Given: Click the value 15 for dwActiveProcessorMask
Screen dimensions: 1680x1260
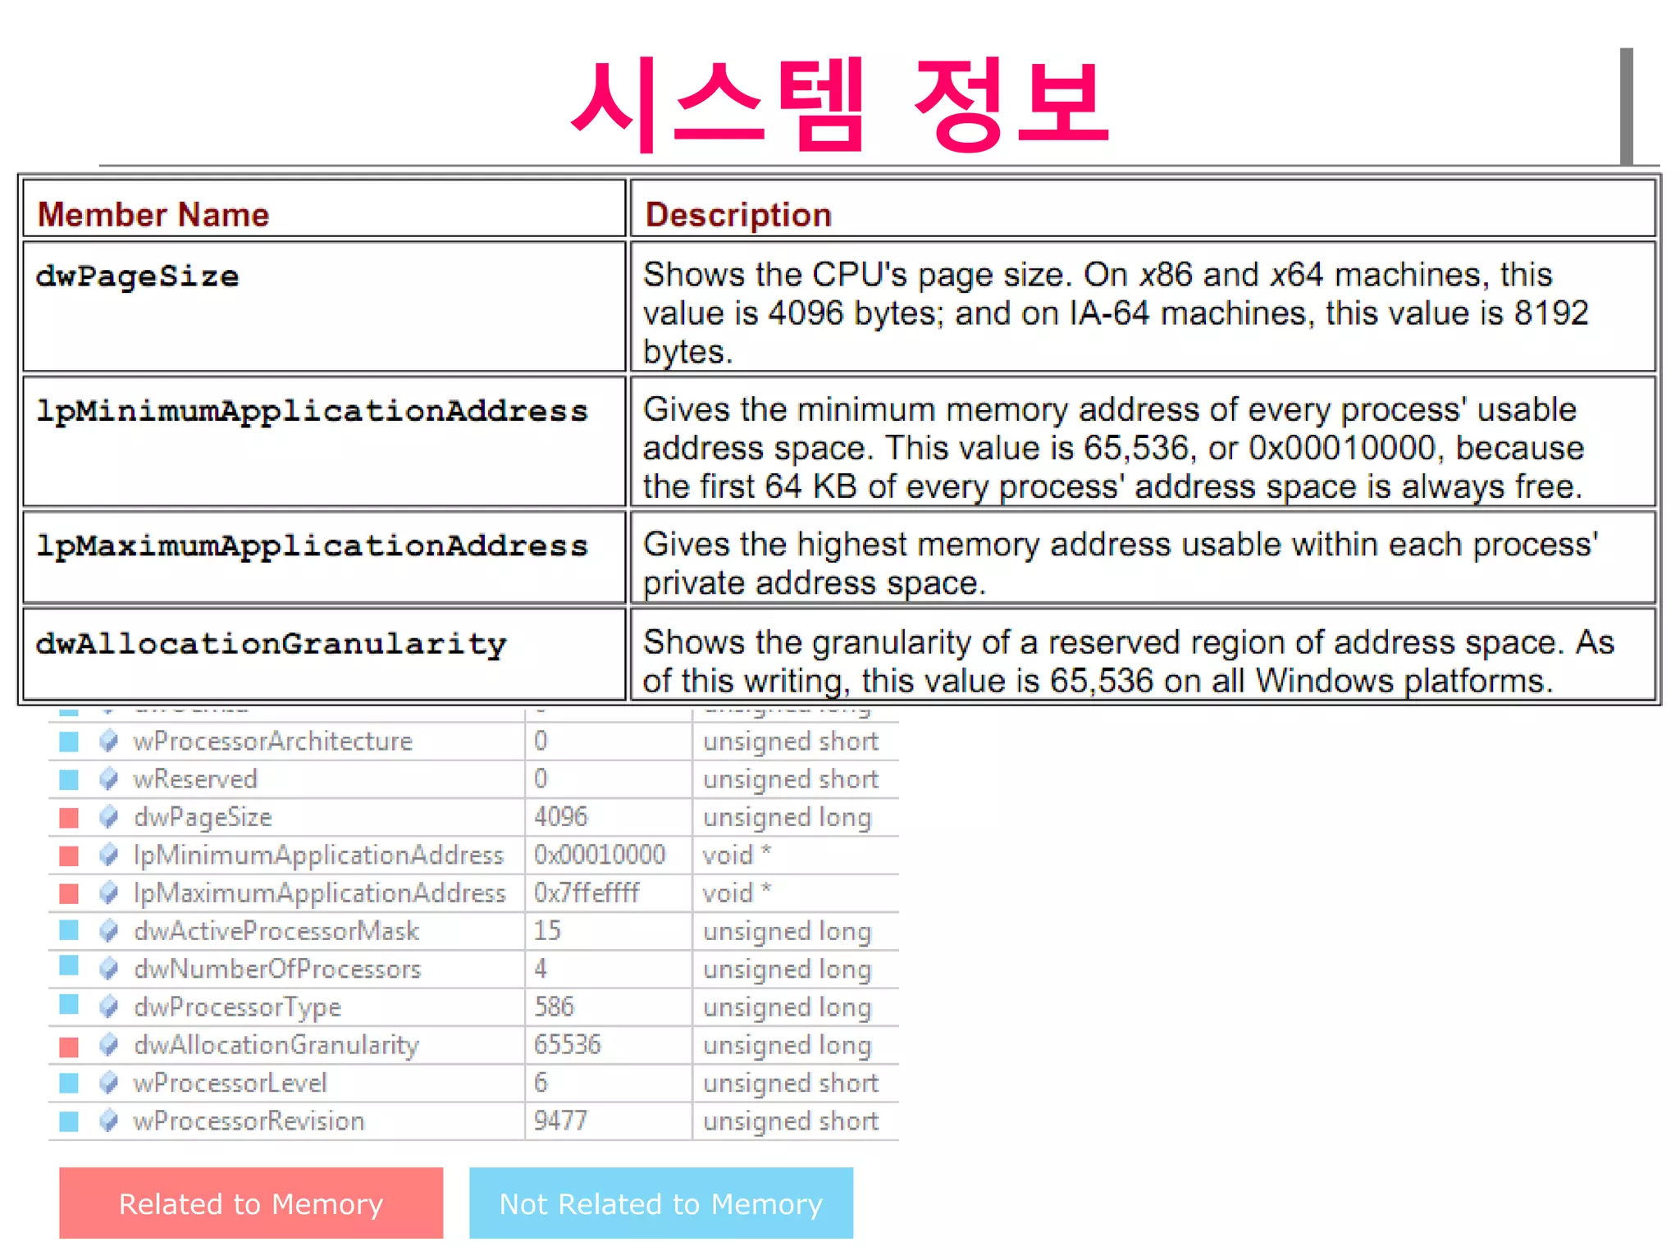Looking at the screenshot, I should pyautogui.click(x=547, y=930).
